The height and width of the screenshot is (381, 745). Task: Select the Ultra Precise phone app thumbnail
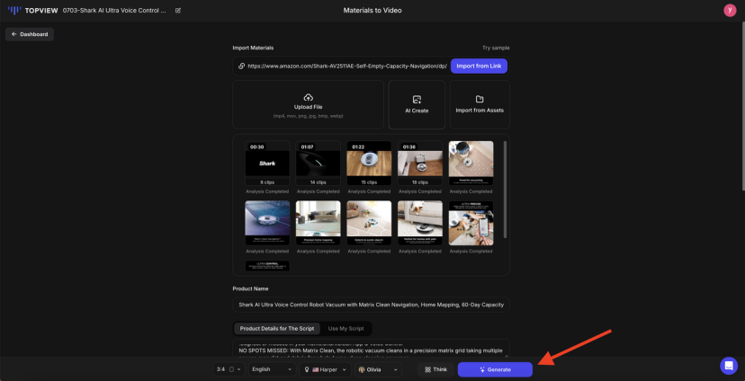(471, 223)
